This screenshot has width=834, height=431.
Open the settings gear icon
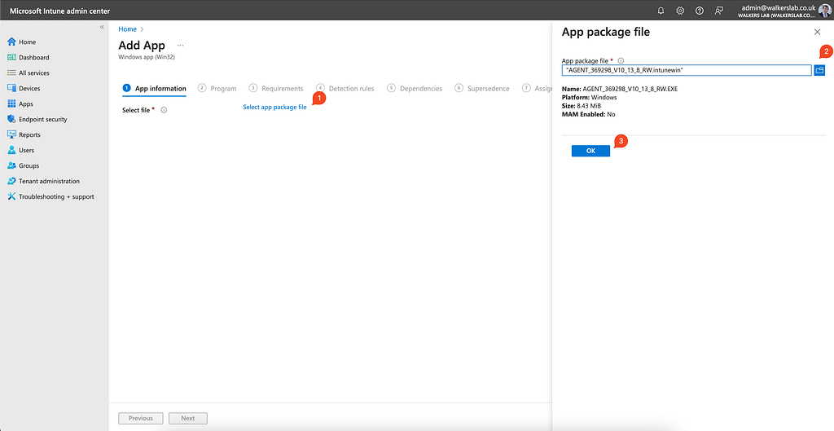coord(680,11)
